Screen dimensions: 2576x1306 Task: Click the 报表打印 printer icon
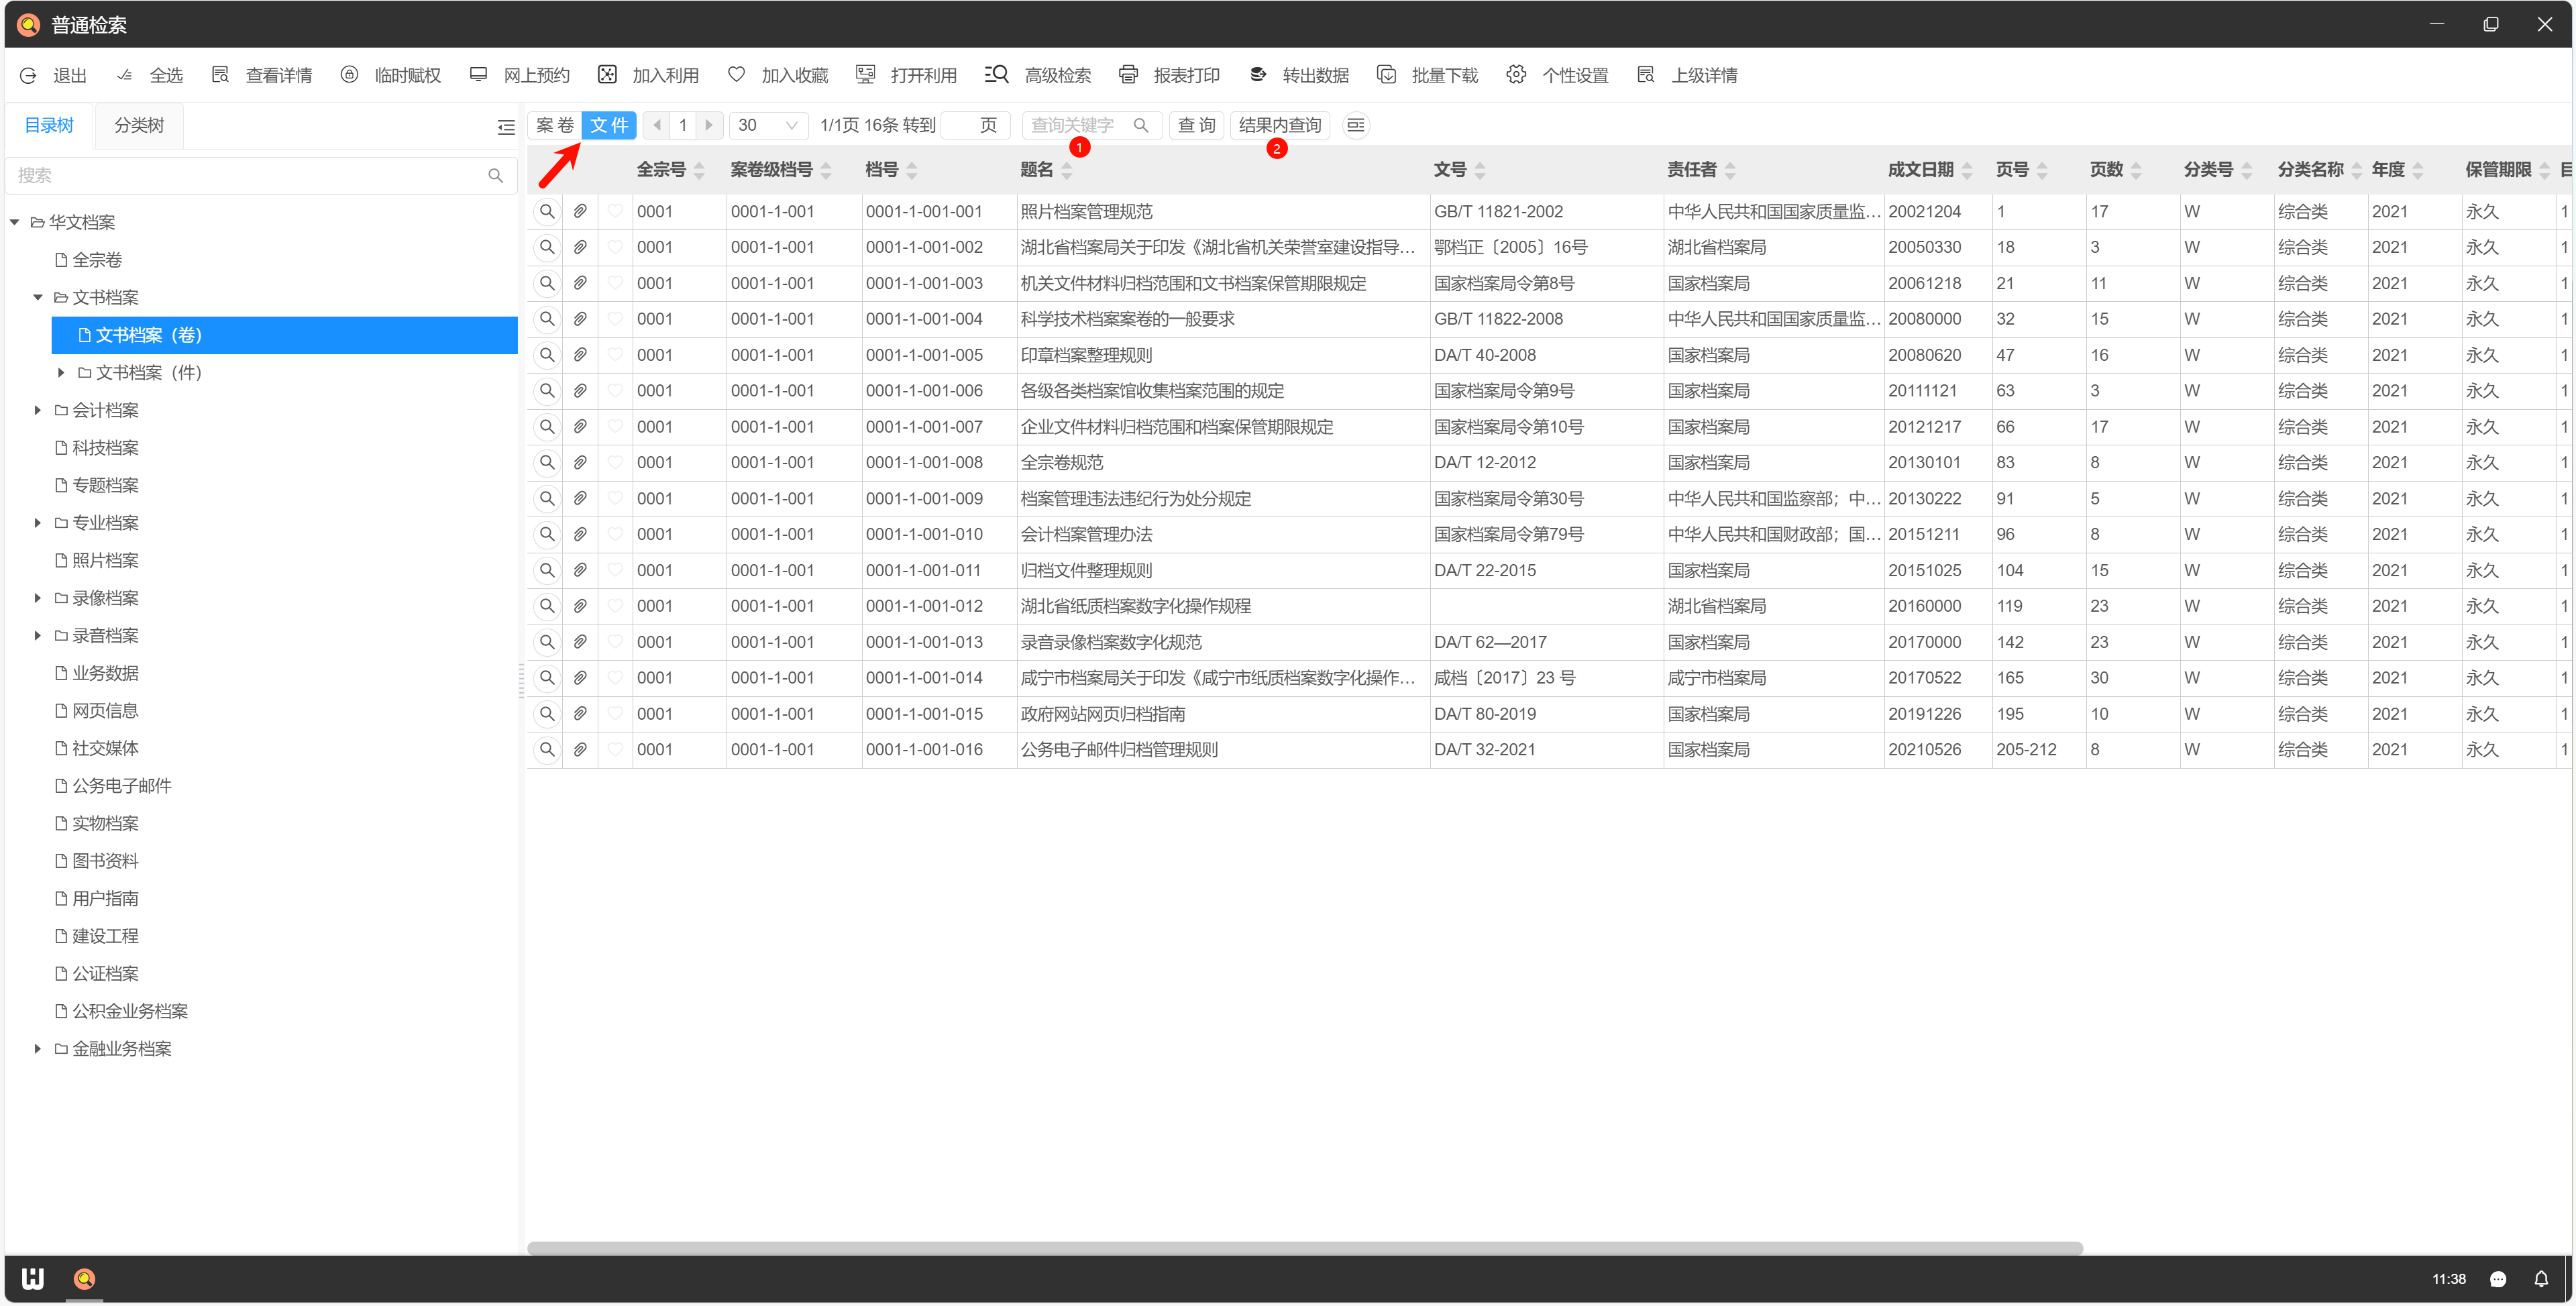coord(1128,75)
